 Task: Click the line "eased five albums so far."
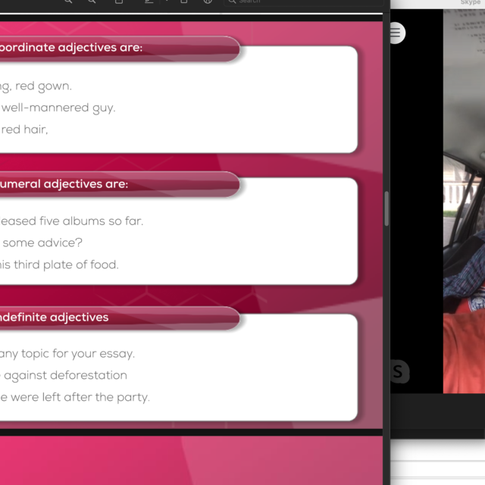(72, 221)
